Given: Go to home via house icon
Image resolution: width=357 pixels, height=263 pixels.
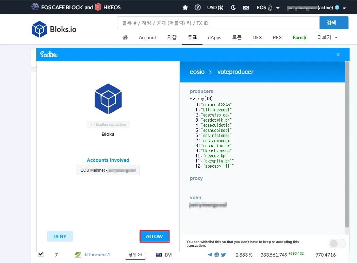Looking at the screenshot, I should click(x=125, y=37).
